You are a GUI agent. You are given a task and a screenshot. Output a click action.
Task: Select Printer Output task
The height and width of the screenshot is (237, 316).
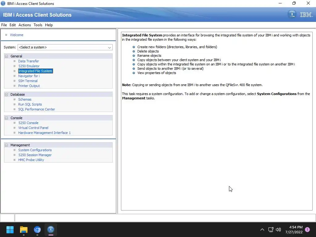pos(29,86)
